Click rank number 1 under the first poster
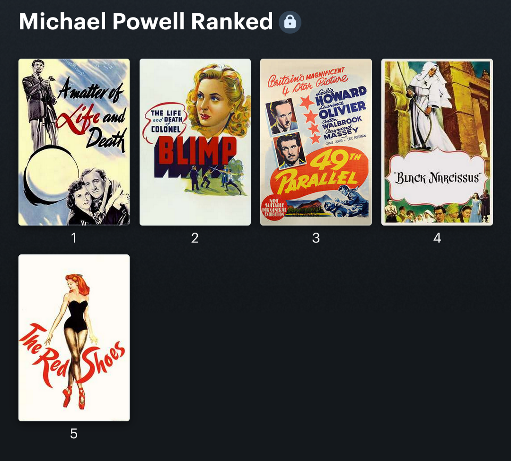Image resolution: width=511 pixels, height=461 pixels. coord(74,238)
